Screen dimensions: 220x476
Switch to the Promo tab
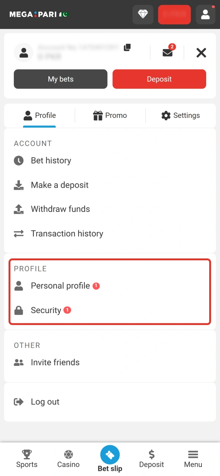click(x=110, y=116)
